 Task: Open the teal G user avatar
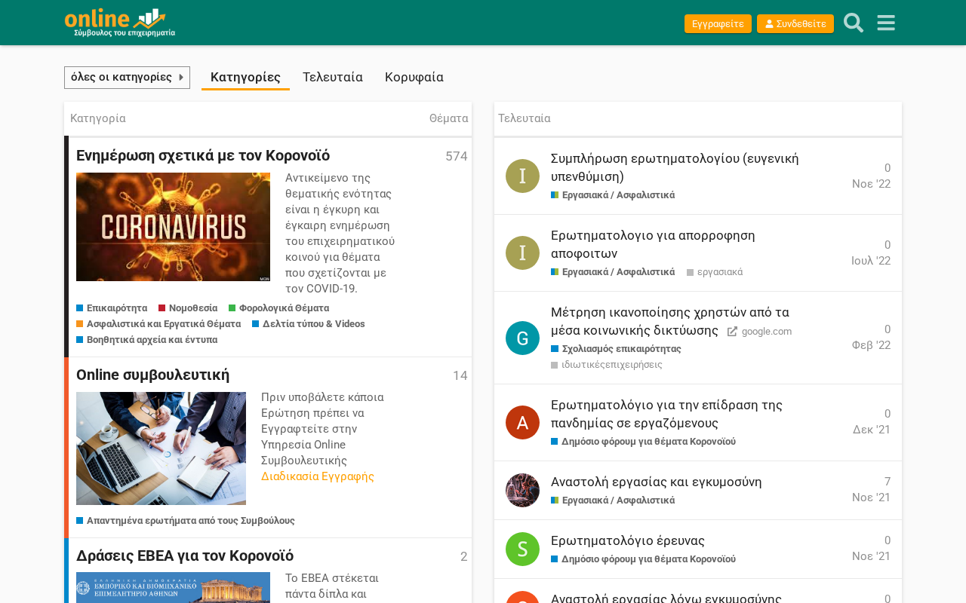pyautogui.click(x=522, y=338)
